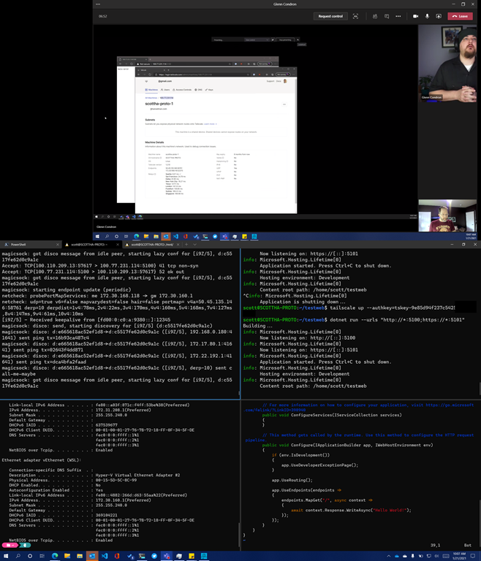
Task: Open Sticky Notes in the bottom taskbar
Action: coord(192,556)
